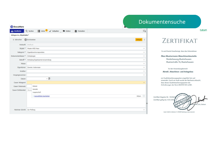The width and height of the screenshot is (219, 148).
Task: Expand the Briefkörbe tab arrow
Action: click(23, 32)
